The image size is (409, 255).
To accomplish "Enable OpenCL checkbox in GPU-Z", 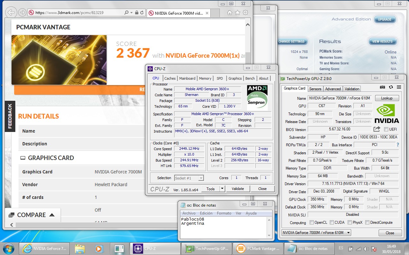I will click(x=312, y=222).
